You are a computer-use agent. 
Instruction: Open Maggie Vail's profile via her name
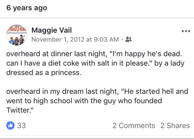[51, 30]
